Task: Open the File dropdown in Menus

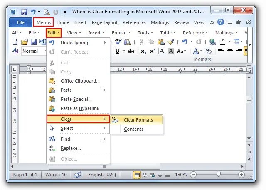Action: (34, 33)
